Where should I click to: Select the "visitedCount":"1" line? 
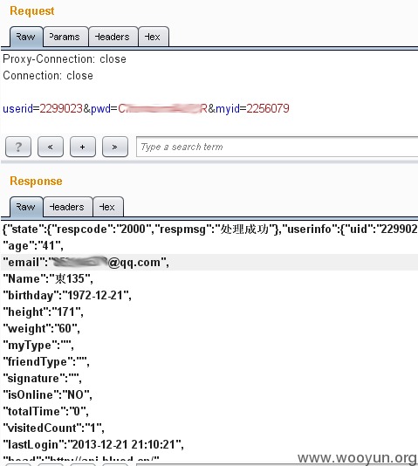53,428
